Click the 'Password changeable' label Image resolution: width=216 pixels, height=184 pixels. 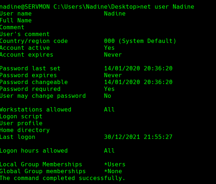tap(34, 82)
